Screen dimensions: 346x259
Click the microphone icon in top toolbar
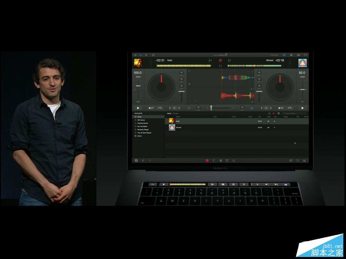146,55
